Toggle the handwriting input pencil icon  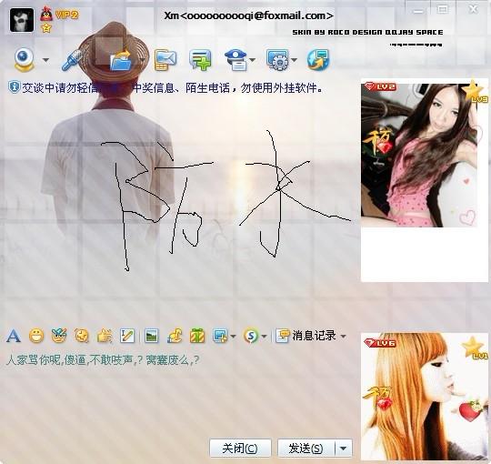pos(127,336)
